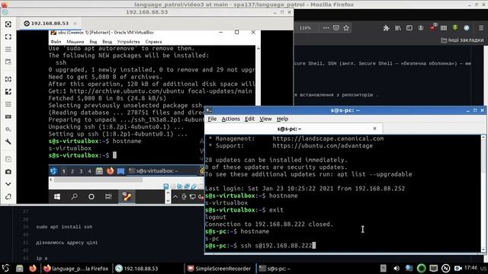The width and height of the screenshot is (488, 274).
Task: Click Windows Start button in remote desktop
Action: pos(57,196)
